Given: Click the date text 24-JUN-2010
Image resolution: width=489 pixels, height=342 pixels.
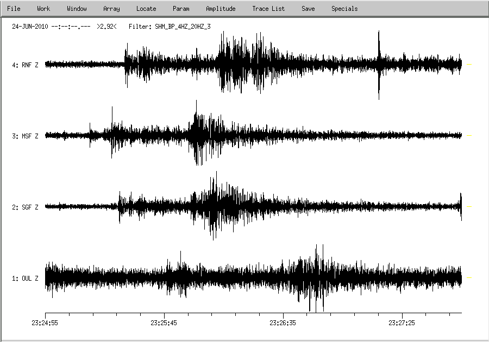Looking at the screenshot, I should coord(30,27).
